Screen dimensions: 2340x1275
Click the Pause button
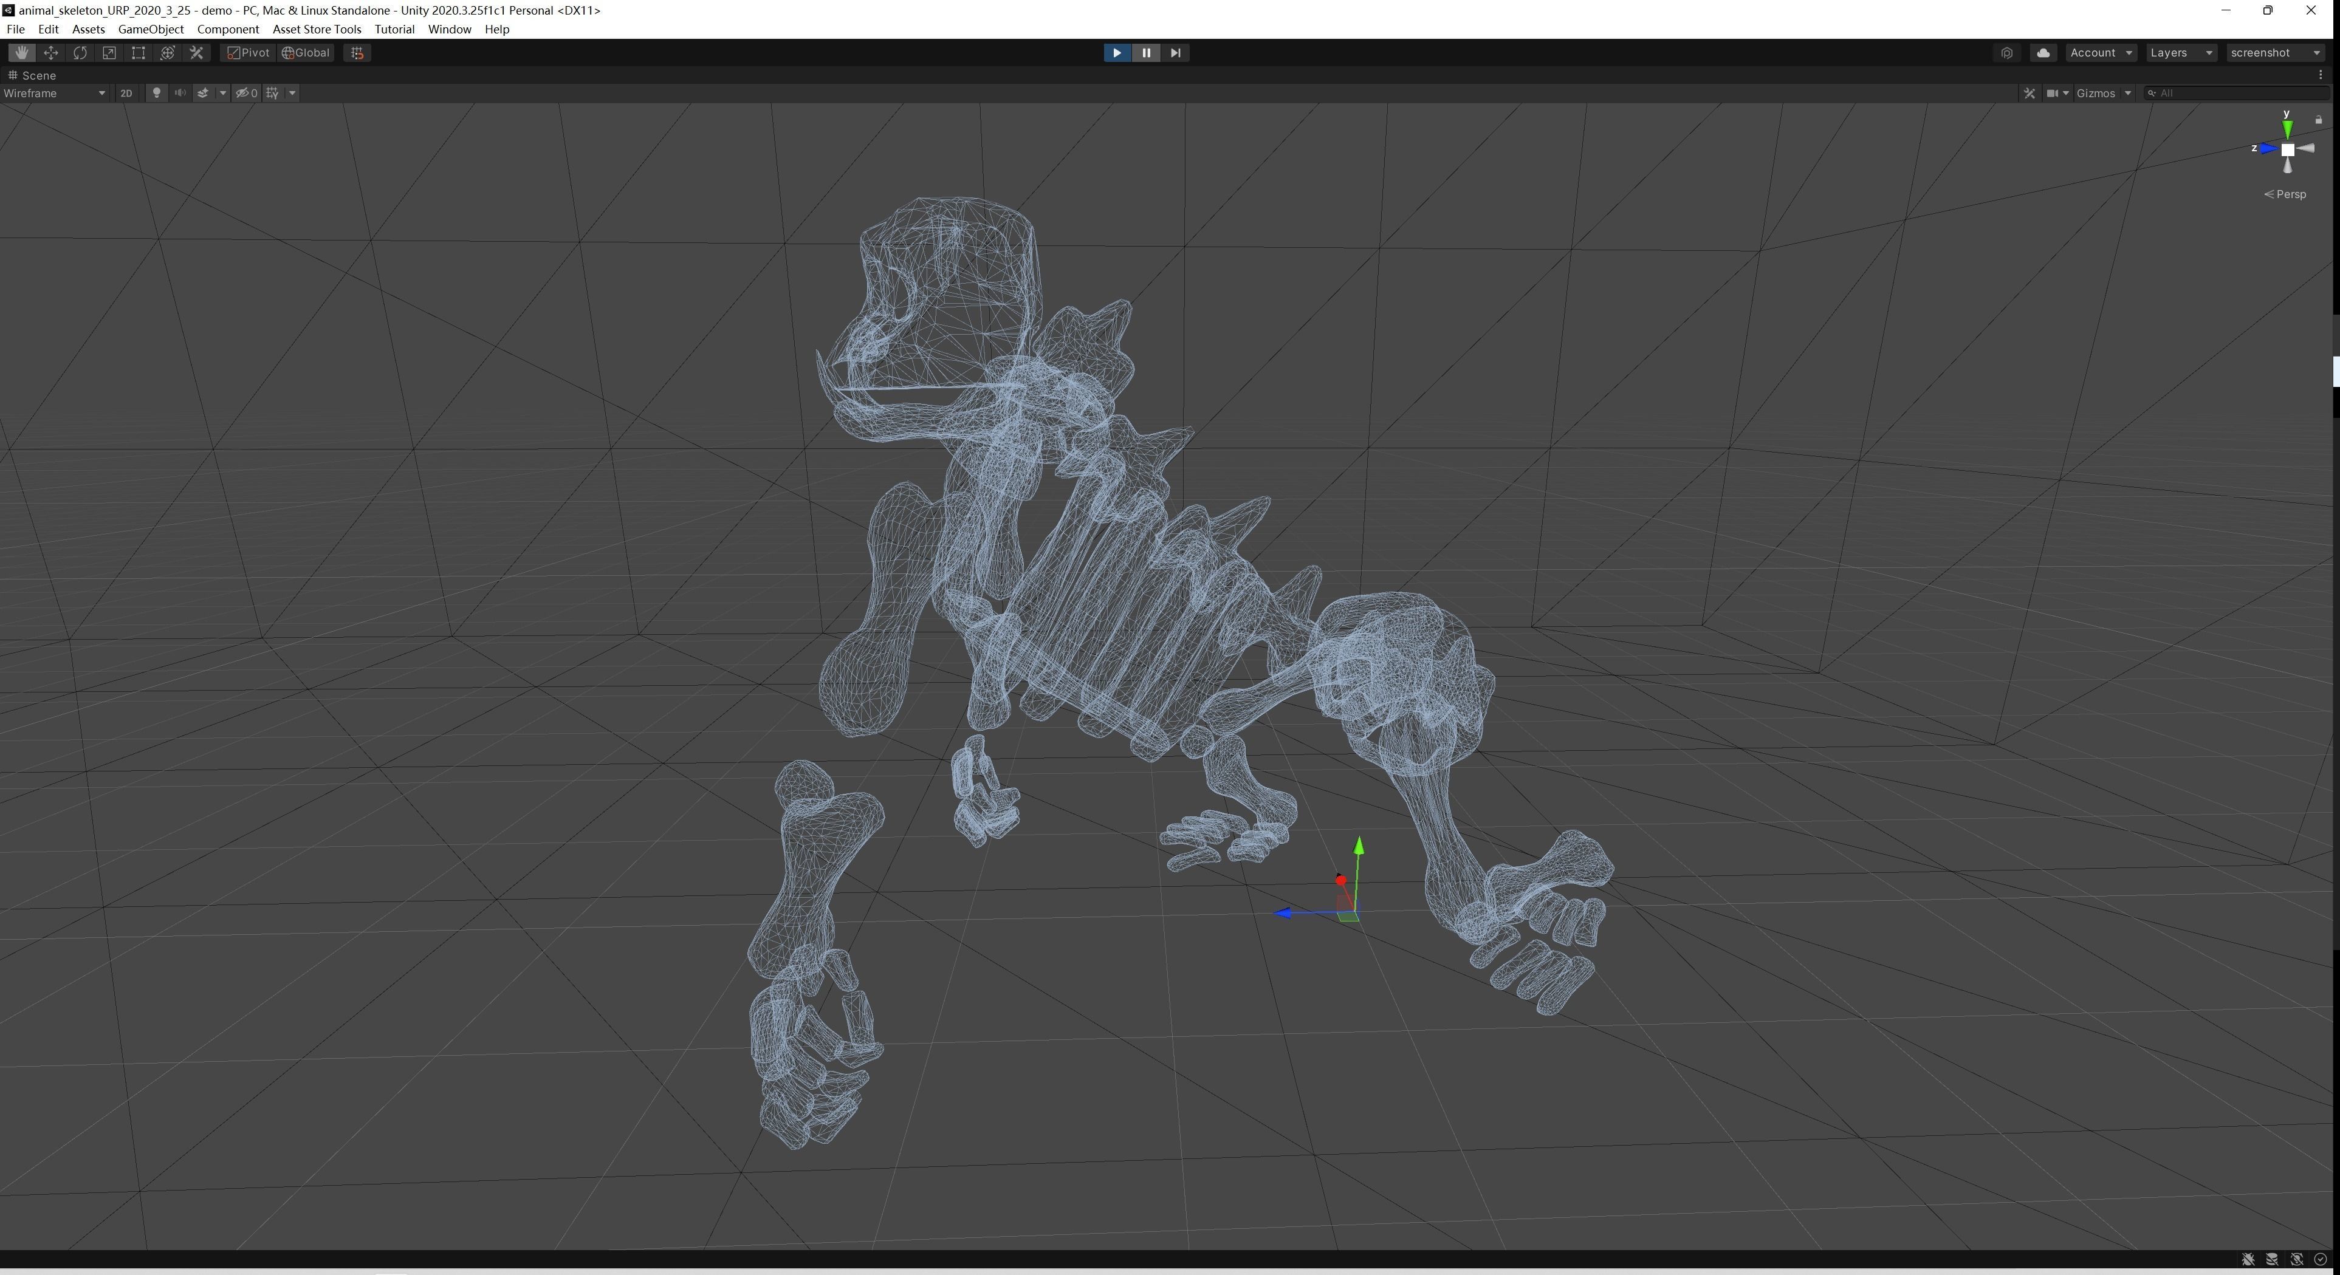coord(1147,53)
